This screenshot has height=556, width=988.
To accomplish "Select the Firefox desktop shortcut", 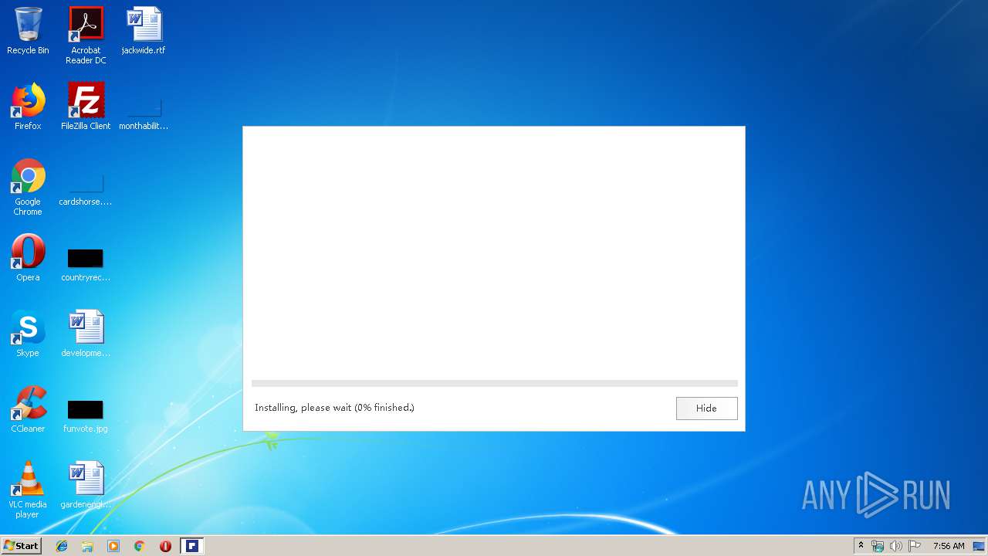I will tap(28, 107).
